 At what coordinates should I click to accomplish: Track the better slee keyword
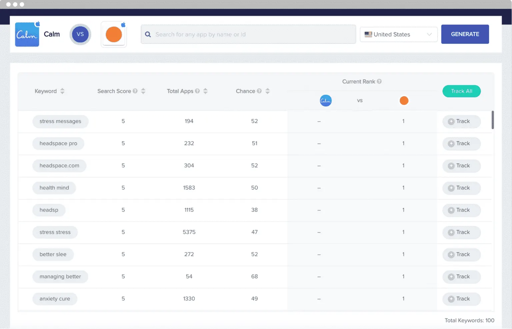pyautogui.click(x=462, y=255)
